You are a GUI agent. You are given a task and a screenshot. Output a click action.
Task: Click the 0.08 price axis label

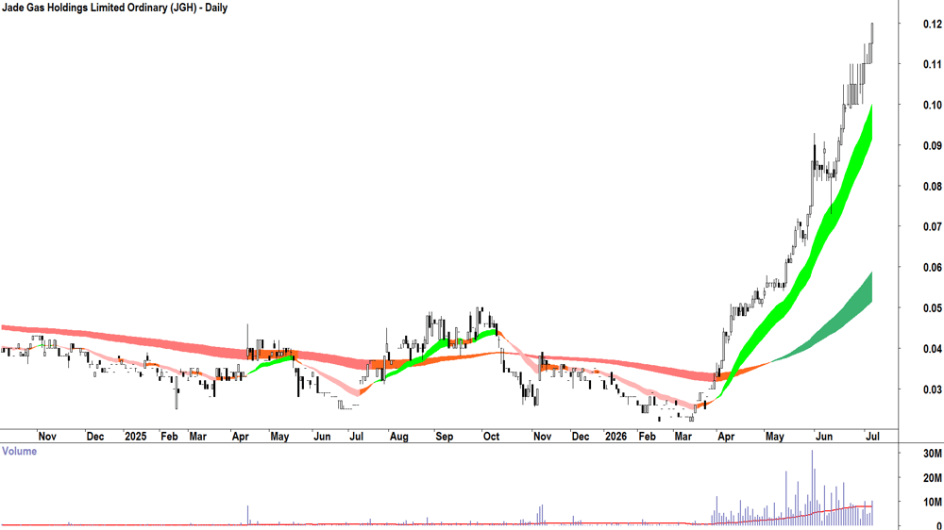(x=932, y=187)
